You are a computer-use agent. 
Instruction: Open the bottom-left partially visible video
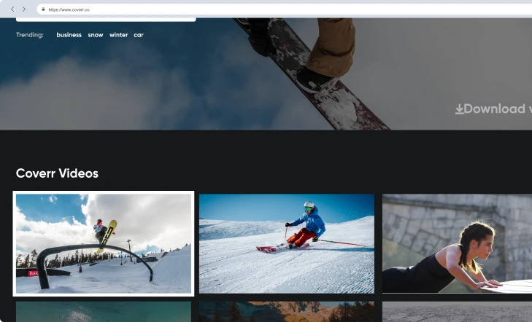tap(104, 312)
